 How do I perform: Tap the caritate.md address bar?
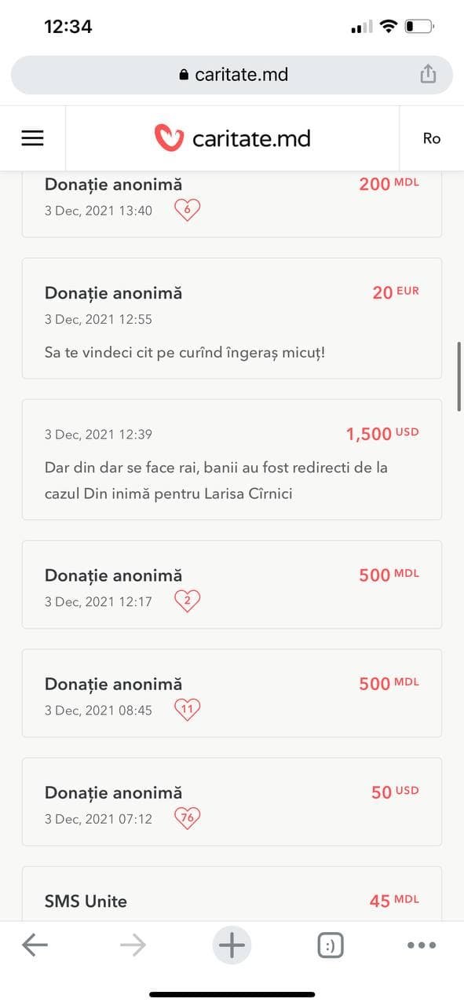click(x=232, y=75)
